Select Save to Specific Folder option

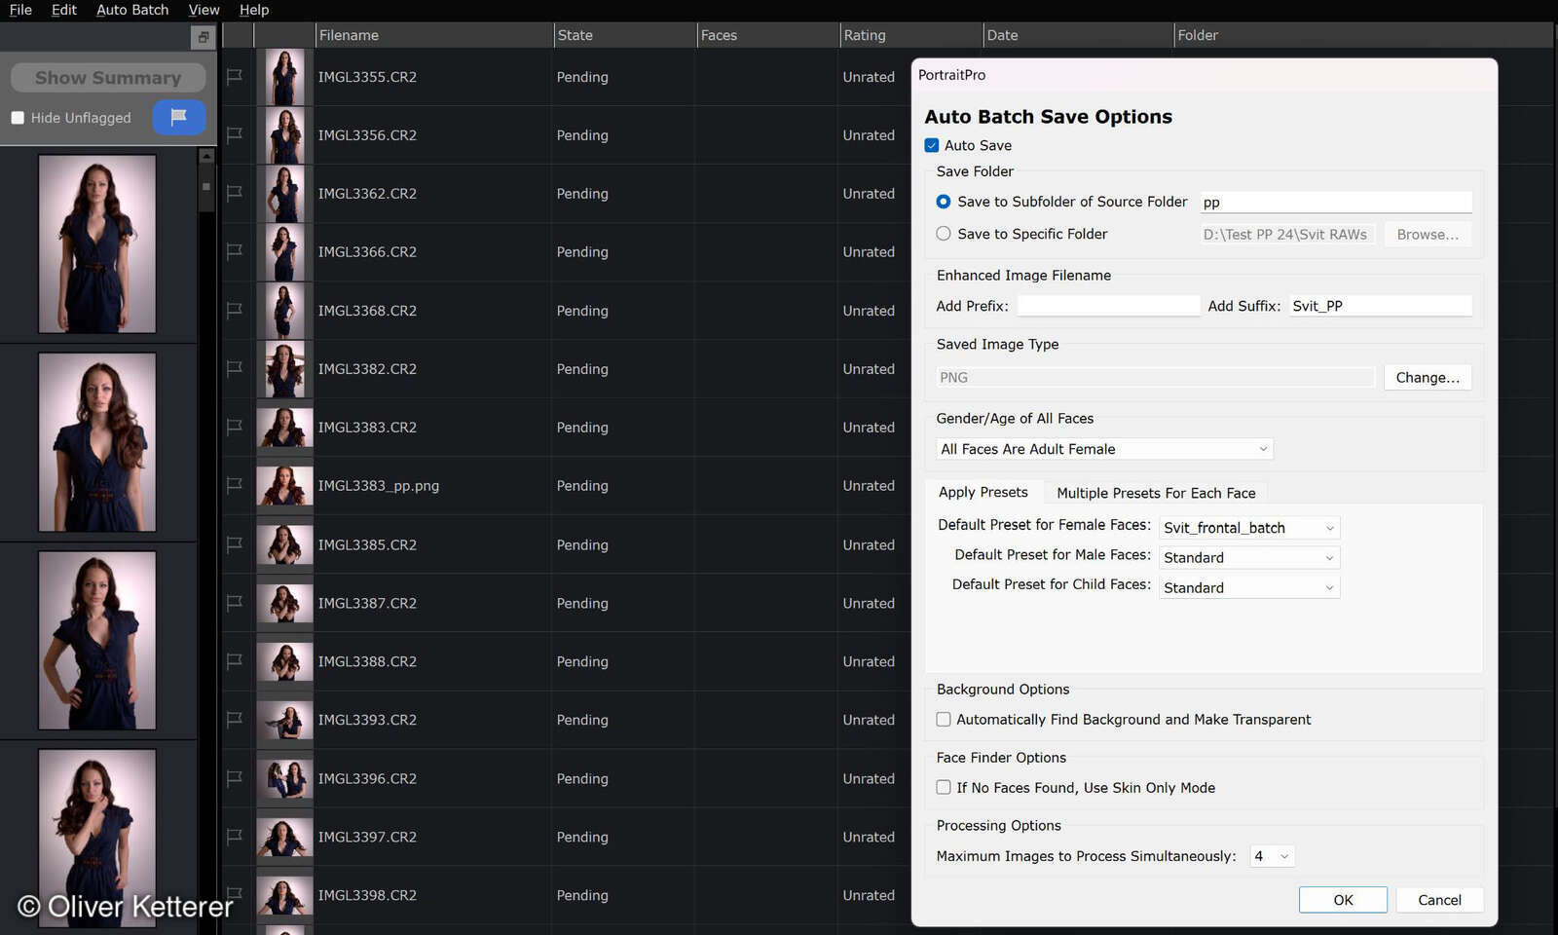point(944,234)
